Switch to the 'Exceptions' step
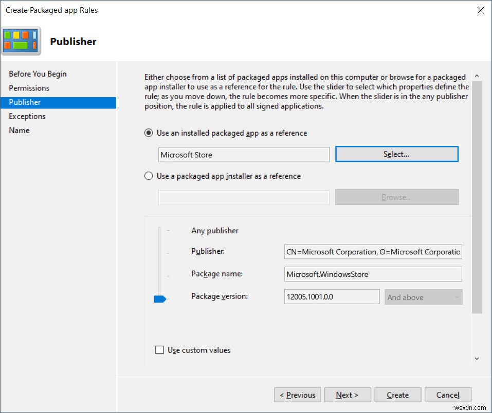Screen dimensions: 492x413 pos(27,116)
